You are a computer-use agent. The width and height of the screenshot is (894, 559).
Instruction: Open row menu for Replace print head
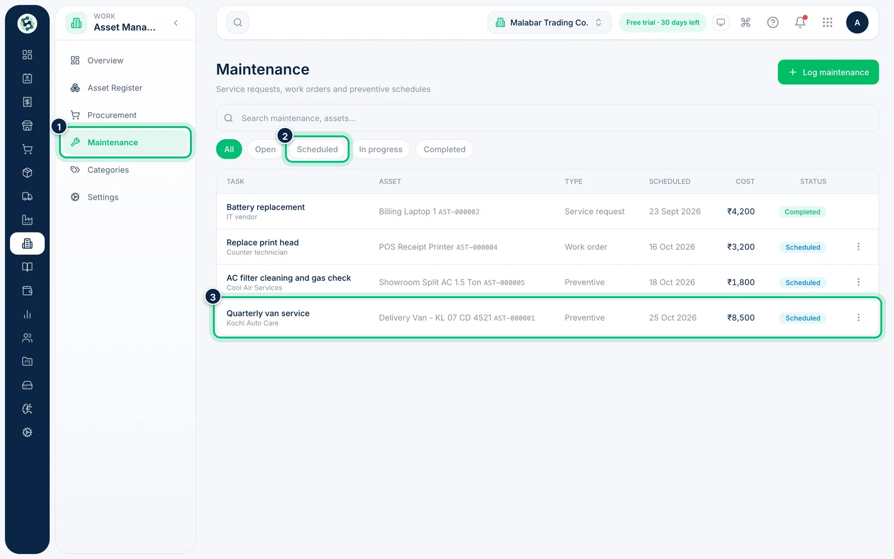[858, 247]
